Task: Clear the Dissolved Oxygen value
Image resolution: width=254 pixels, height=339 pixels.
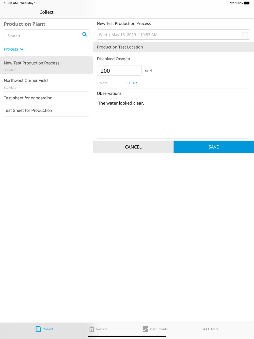Action: click(132, 83)
